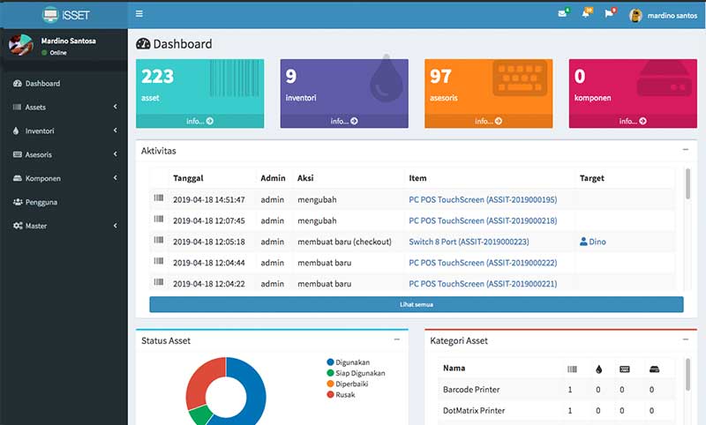Toggle the Siap Digunakan legend item
The width and height of the screenshot is (706, 425).
pyautogui.click(x=356, y=373)
